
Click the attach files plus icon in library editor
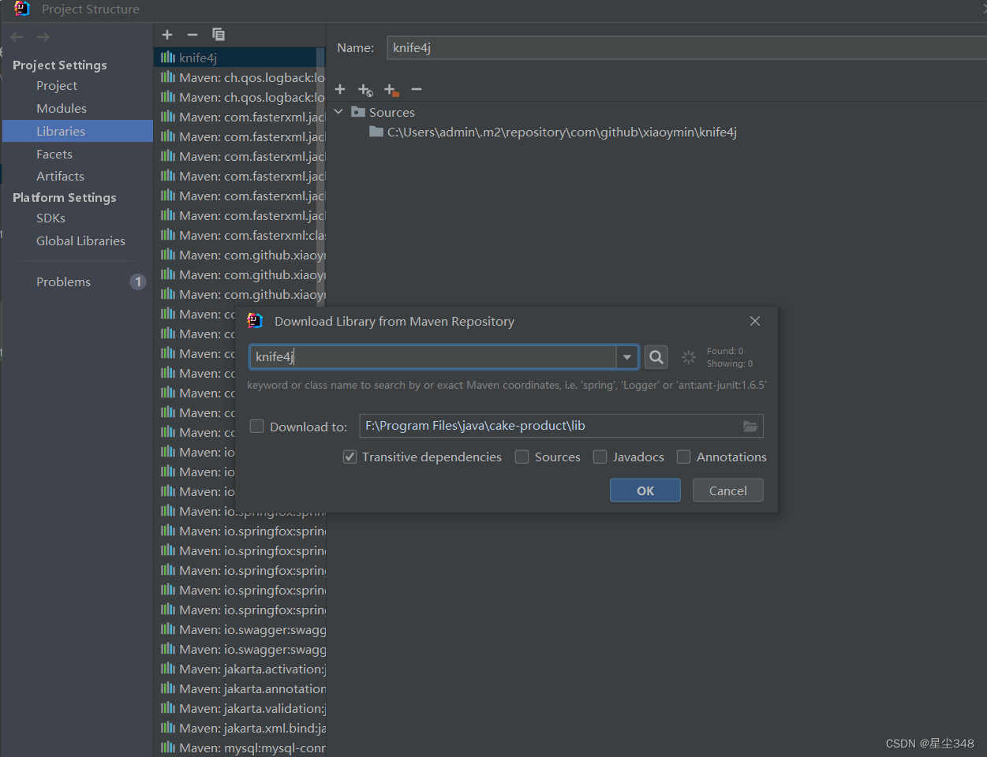coord(340,89)
